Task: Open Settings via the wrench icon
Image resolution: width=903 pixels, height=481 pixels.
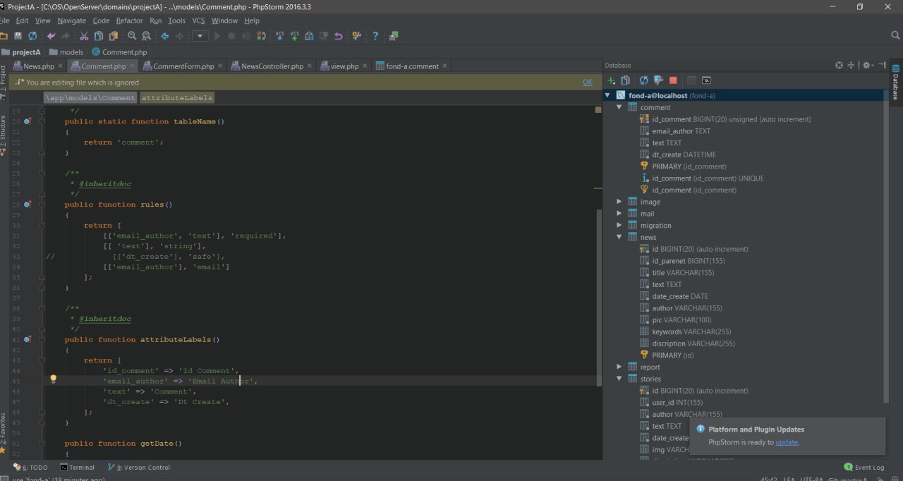Action: (x=357, y=36)
